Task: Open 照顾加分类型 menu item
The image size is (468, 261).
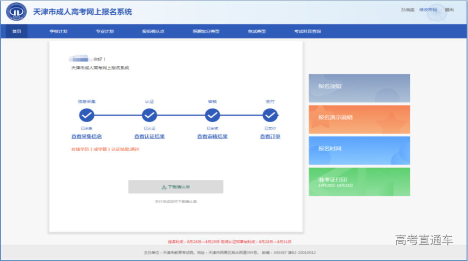Action: click(206, 31)
